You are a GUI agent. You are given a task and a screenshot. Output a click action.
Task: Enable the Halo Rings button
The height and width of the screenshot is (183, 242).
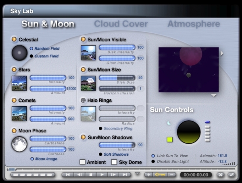click(83, 100)
